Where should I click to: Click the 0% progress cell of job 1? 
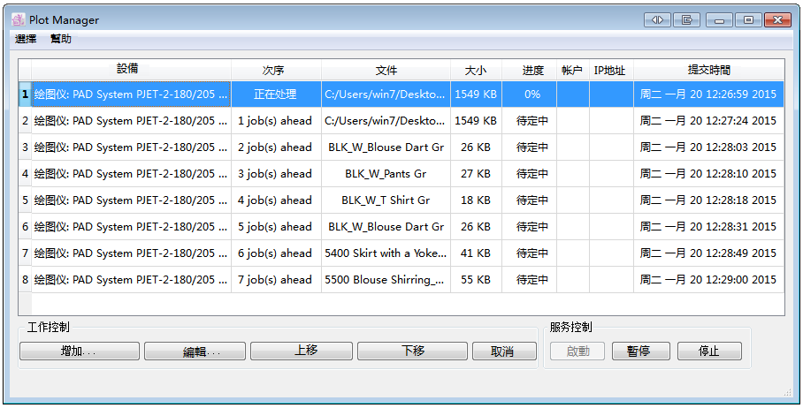point(532,94)
